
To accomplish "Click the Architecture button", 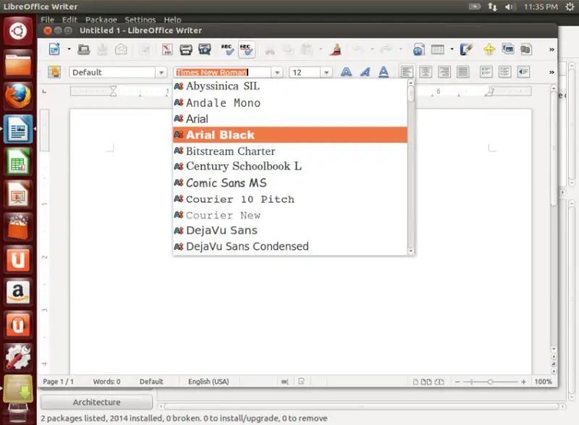I will pyautogui.click(x=96, y=403).
